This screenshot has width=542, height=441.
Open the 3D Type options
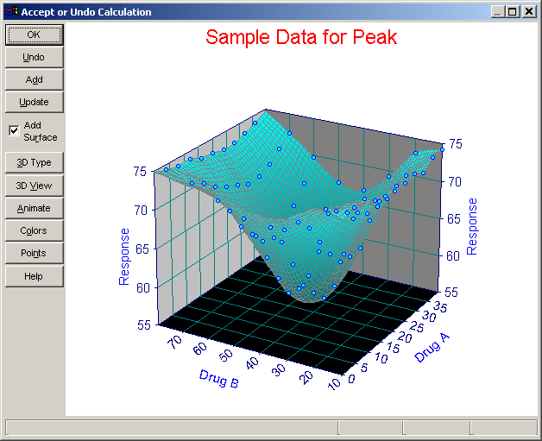click(x=35, y=162)
